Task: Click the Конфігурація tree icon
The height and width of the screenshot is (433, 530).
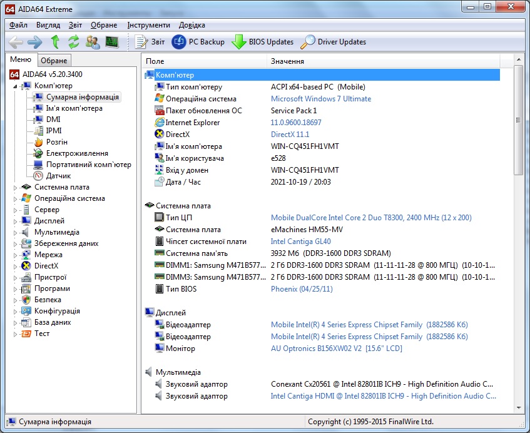Action: pos(26,311)
